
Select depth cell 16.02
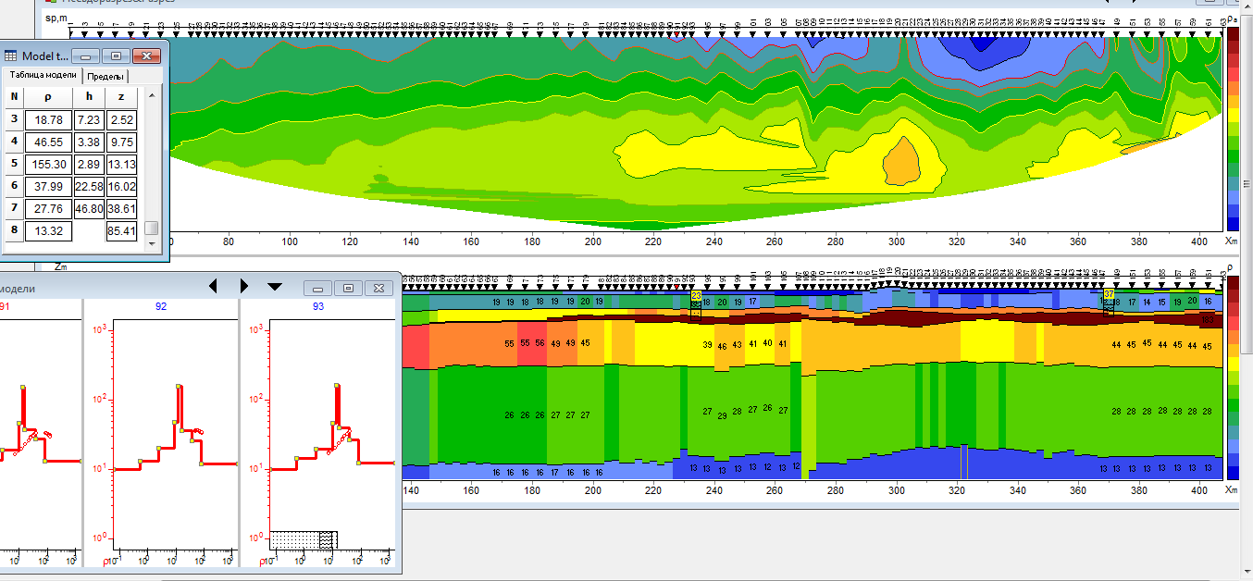[x=121, y=187]
